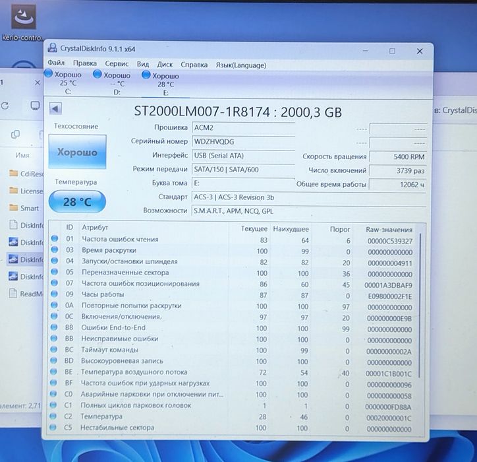Click the 28 °C temperature button
The width and height of the screenshot is (477, 462).
click(x=77, y=201)
